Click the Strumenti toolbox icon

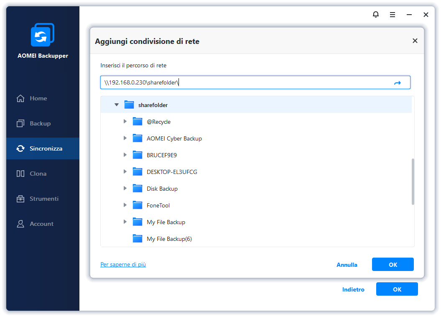(20, 199)
